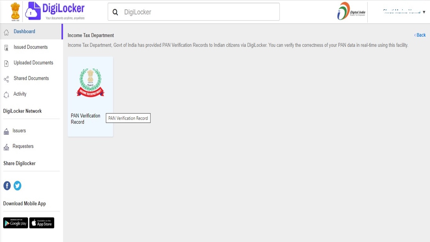Click the Download Mobile App heading
430x242 pixels.
[24, 204]
